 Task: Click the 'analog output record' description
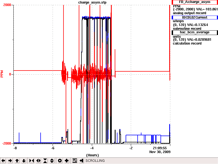(189, 13)
